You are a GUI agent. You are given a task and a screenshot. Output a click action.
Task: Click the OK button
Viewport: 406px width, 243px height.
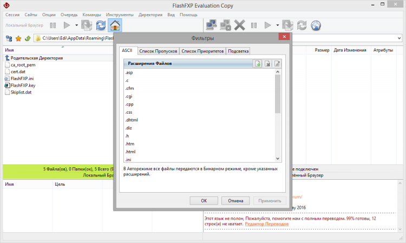tap(204, 201)
